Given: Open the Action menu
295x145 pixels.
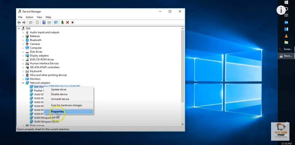Looking at the screenshot, I should [x=29, y=17].
